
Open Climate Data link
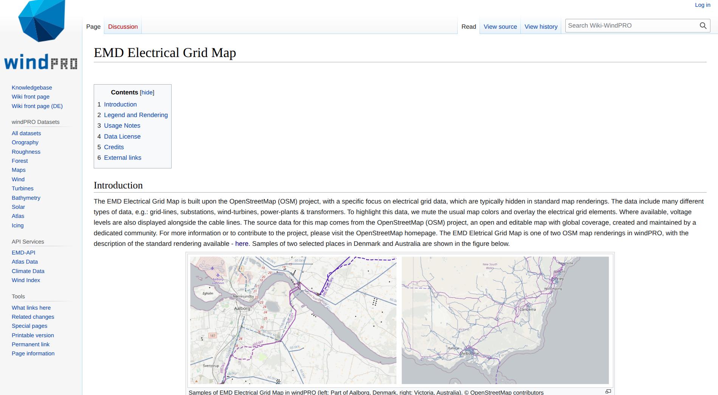point(28,271)
